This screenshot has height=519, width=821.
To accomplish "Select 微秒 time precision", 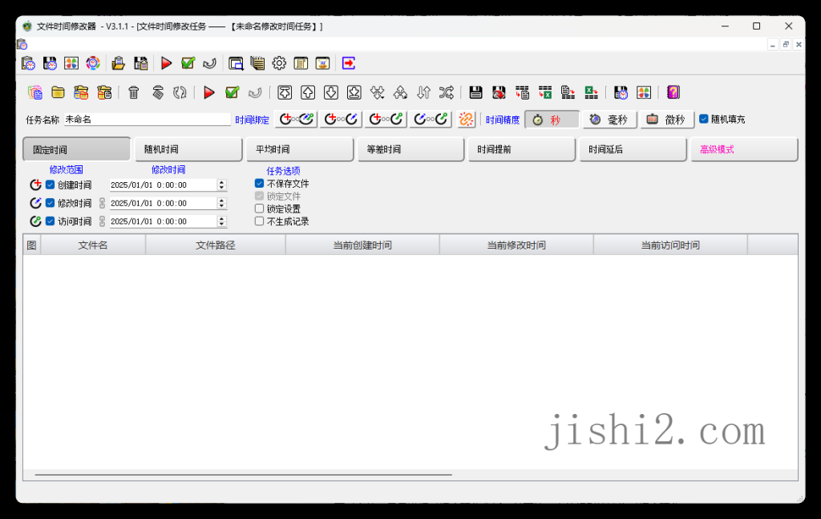I will tap(667, 120).
